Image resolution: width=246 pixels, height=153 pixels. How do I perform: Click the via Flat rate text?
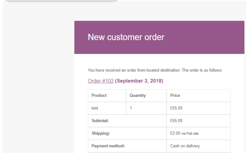click(x=190, y=133)
